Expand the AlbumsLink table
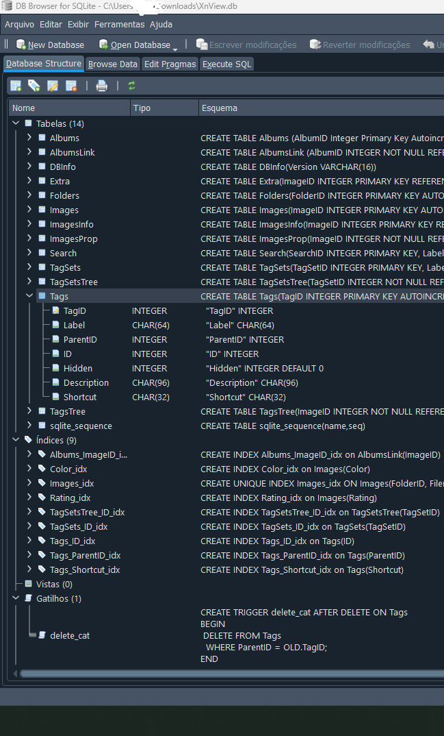The height and width of the screenshot is (736, 444). [29, 152]
